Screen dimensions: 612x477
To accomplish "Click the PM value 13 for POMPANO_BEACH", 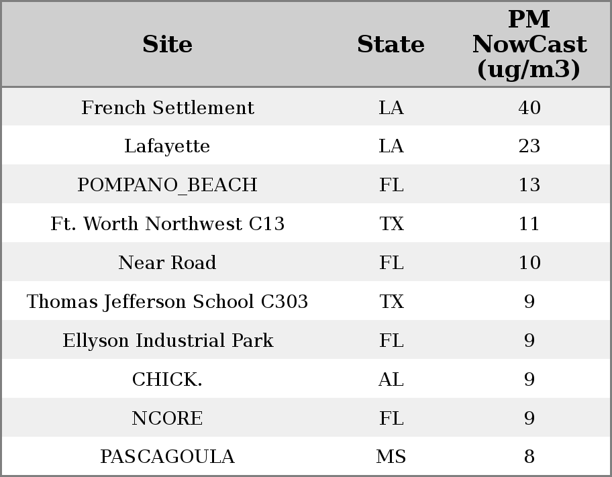I will pyautogui.click(x=529, y=185).
